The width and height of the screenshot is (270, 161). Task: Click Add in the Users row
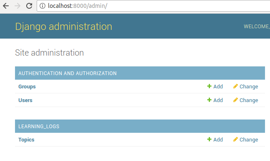point(215,100)
